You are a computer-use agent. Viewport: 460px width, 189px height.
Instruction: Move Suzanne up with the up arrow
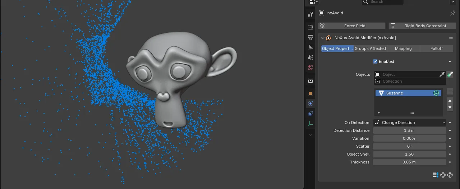click(450, 101)
